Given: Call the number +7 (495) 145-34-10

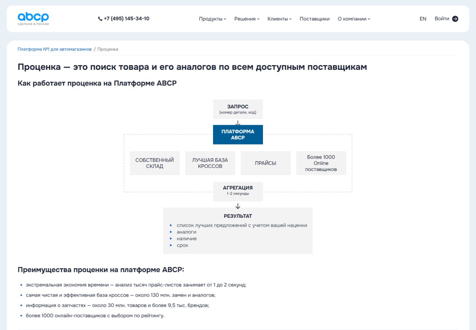Looking at the screenshot, I should coord(126,19).
